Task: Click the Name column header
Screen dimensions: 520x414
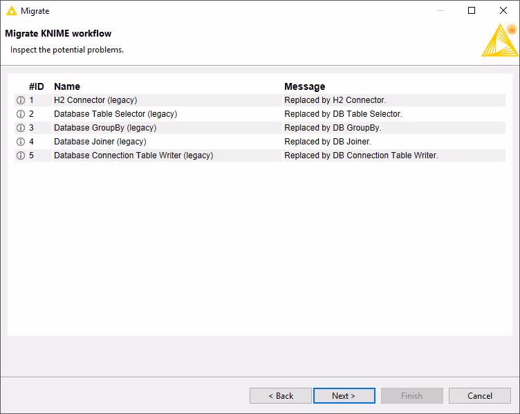Action: tap(67, 86)
